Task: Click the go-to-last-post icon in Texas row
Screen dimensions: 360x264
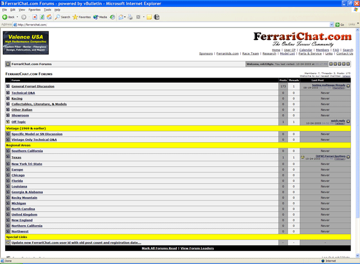Action: coord(348,157)
